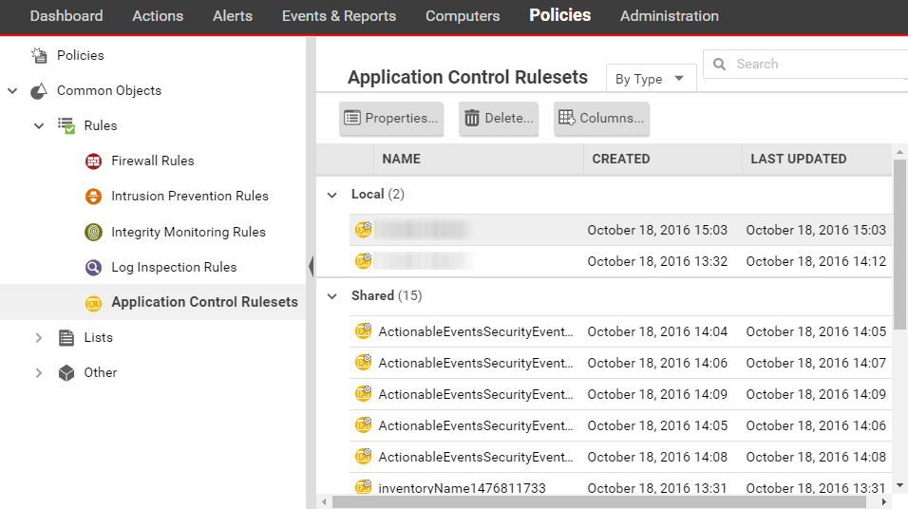This screenshot has width=908, height=509.
Task: Collapse the Common Objects tree node
Action: tap(12, 91)
